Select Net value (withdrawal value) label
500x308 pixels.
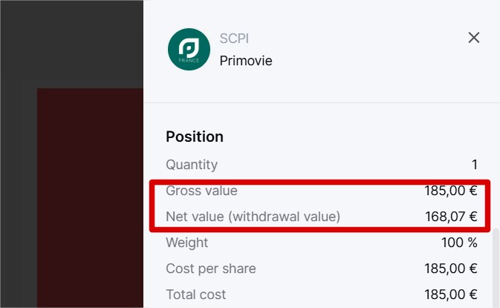coord(253,217)
